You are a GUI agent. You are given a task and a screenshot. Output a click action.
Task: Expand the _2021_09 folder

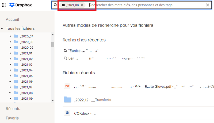[x=10, y=99]
